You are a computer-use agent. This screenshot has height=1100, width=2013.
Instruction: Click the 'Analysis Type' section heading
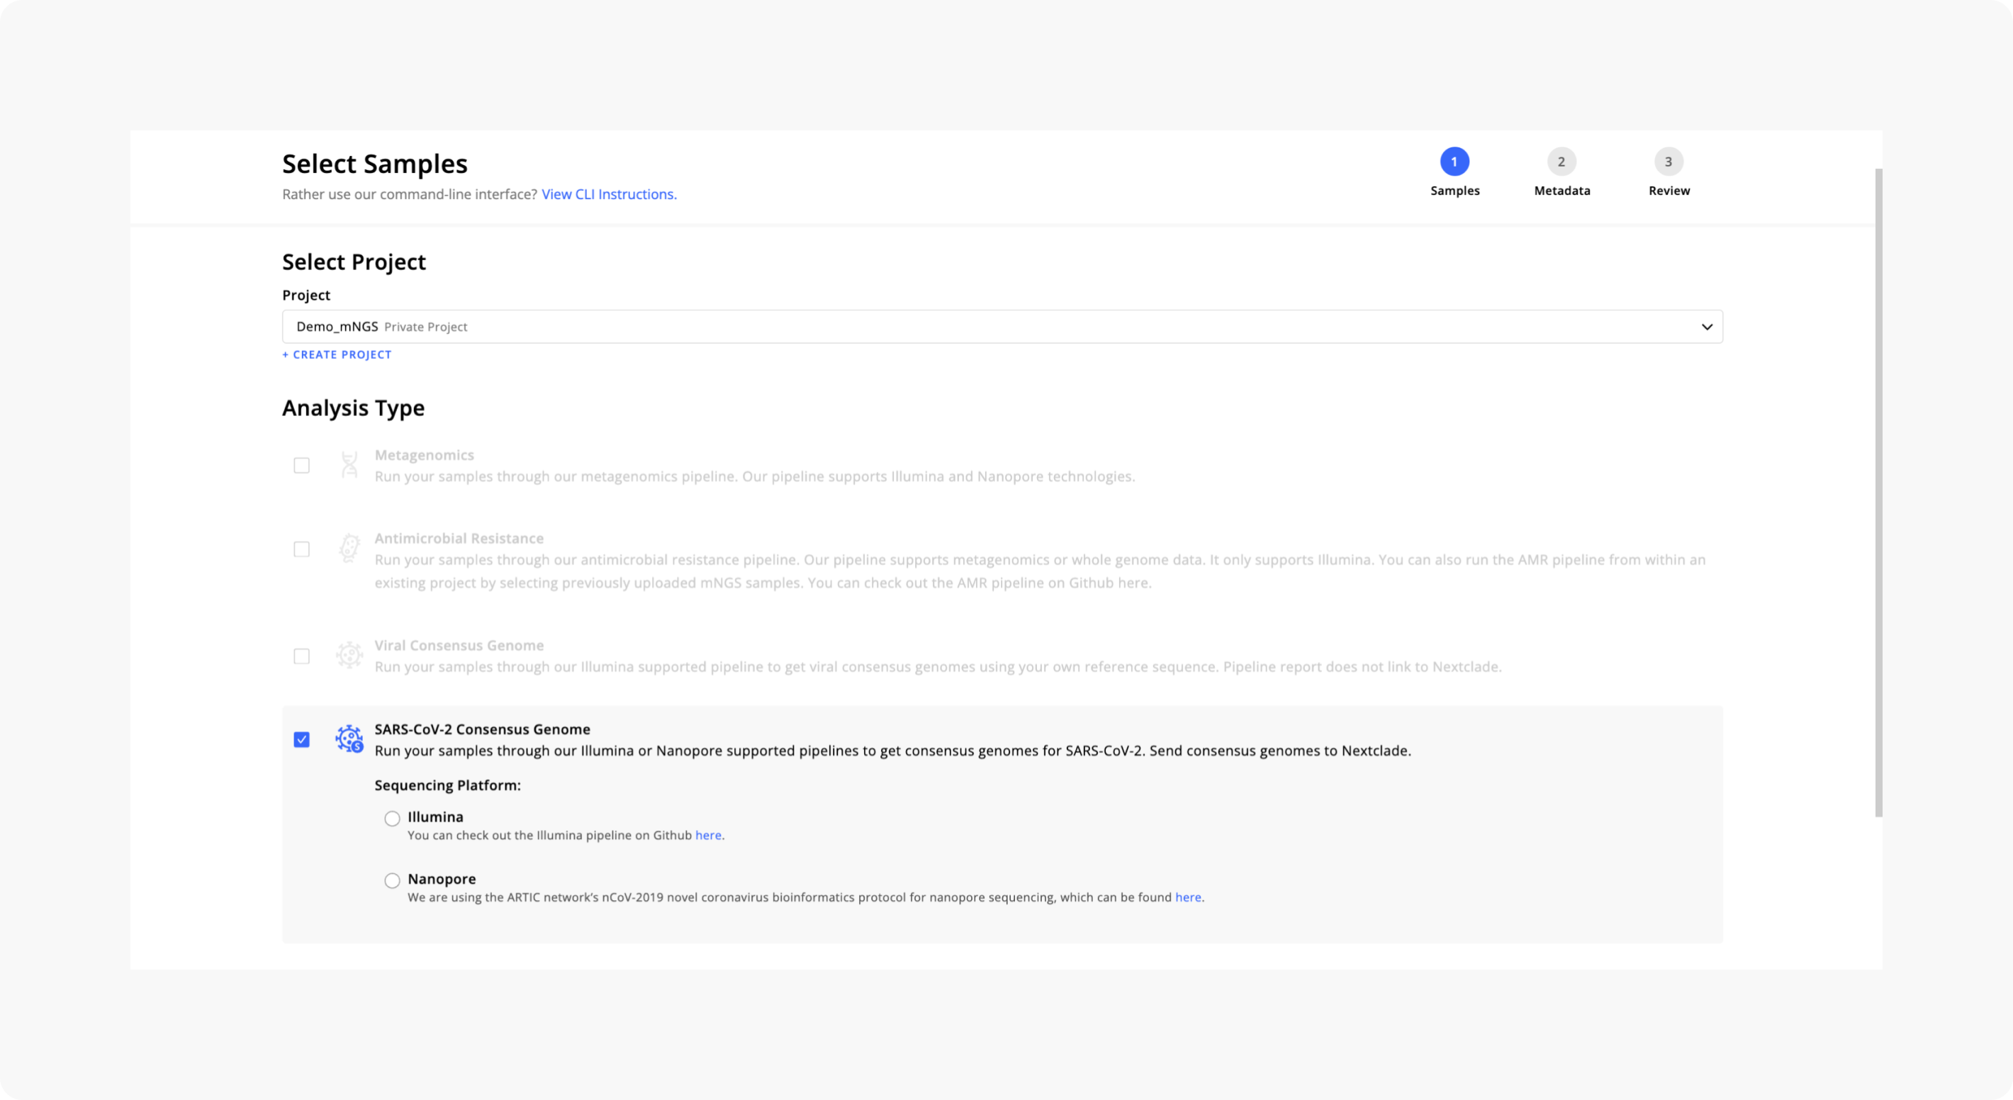coord(353,408)
